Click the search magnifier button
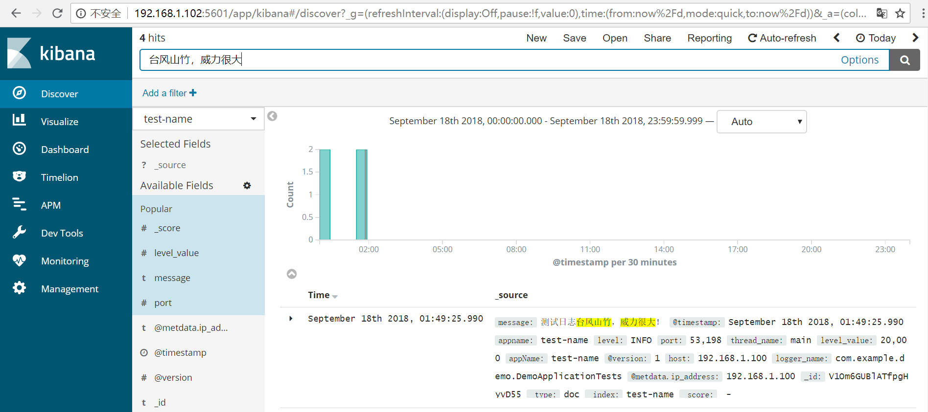The height and width of the screenshot is (412, 928). tap(905, 60)
